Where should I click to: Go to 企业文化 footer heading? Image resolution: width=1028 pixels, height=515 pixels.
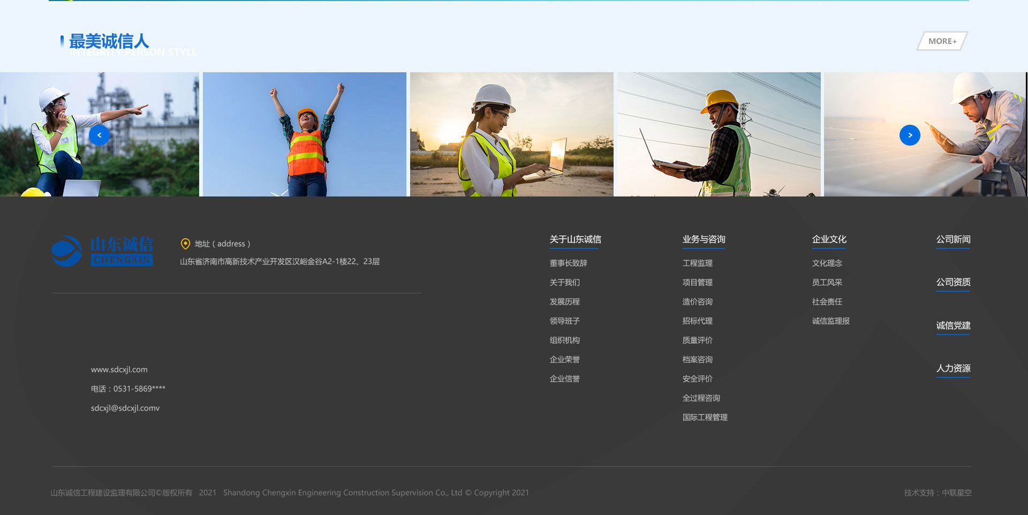(829, 239)
